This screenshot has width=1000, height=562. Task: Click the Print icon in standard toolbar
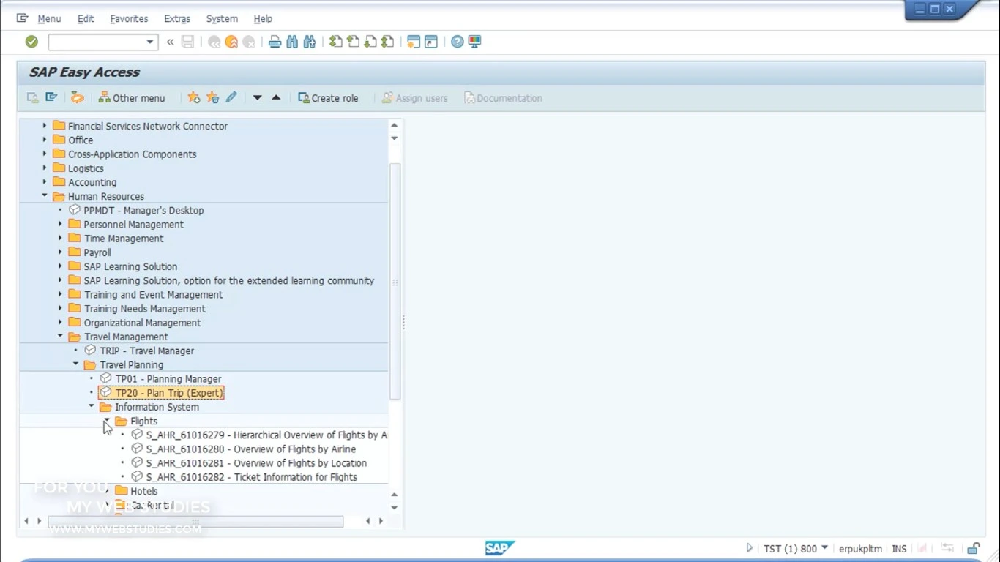click(x=275, y=42)
